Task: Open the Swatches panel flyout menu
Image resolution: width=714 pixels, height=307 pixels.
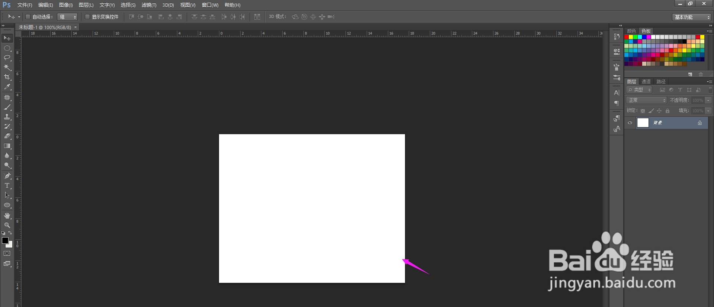Action: coord(710,31)
